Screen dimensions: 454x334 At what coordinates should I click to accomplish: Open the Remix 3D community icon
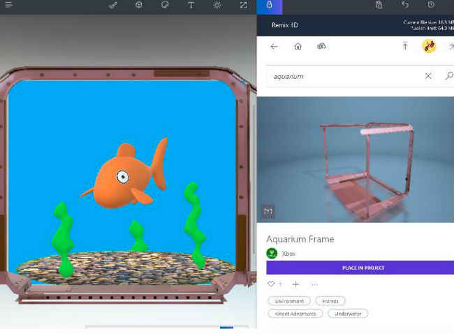(x=321, y=46)
